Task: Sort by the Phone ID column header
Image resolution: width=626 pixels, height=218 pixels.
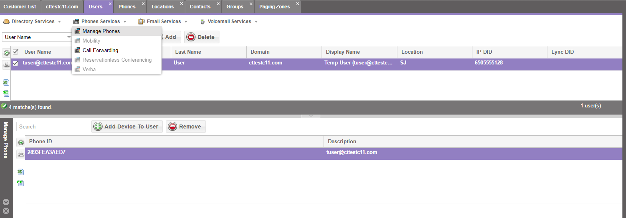Action: pos(174,141)
